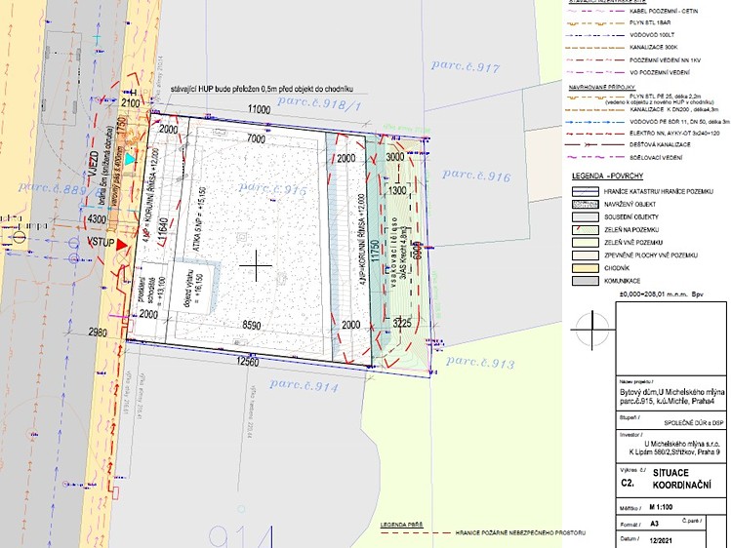
Task: Click legend entry VO PODZEMNÍ VEDENÍ
Action: click(x=659, y=72)
